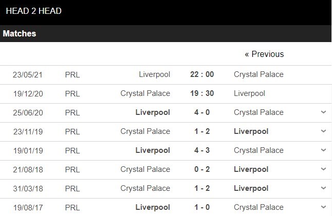Open the 4 - 0 score result

pyautogui.click(x=202, y=112)
